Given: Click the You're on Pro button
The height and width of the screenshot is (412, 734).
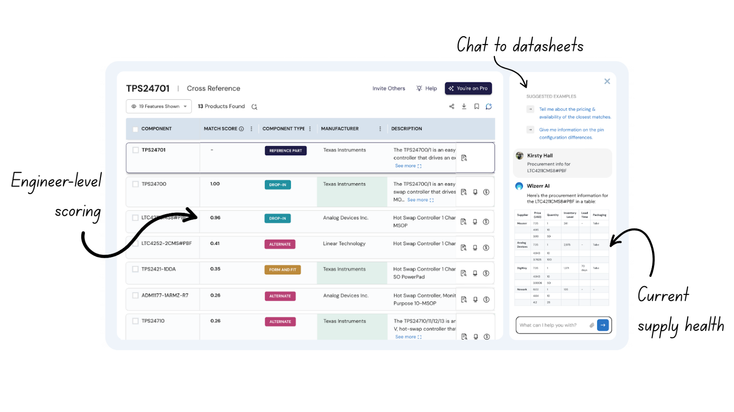Looking at the screenshot, I should point(468,88).
